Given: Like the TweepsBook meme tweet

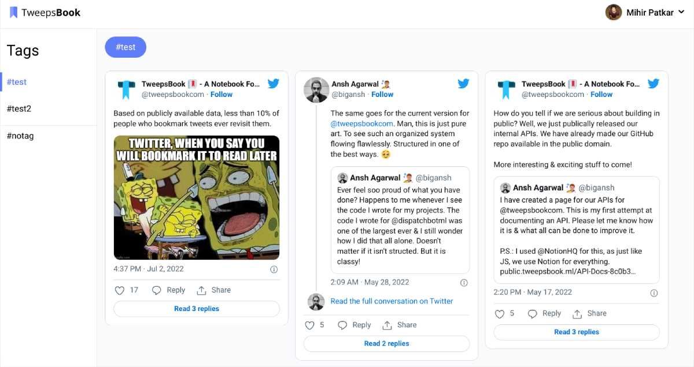Looking at the screenshot, I should [x=120, y=290].
